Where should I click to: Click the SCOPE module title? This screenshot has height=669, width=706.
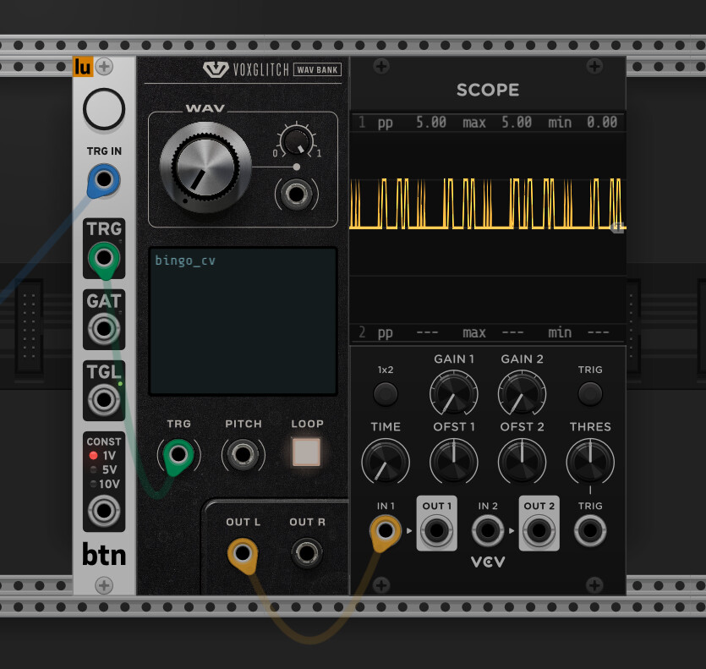[488, 90]
